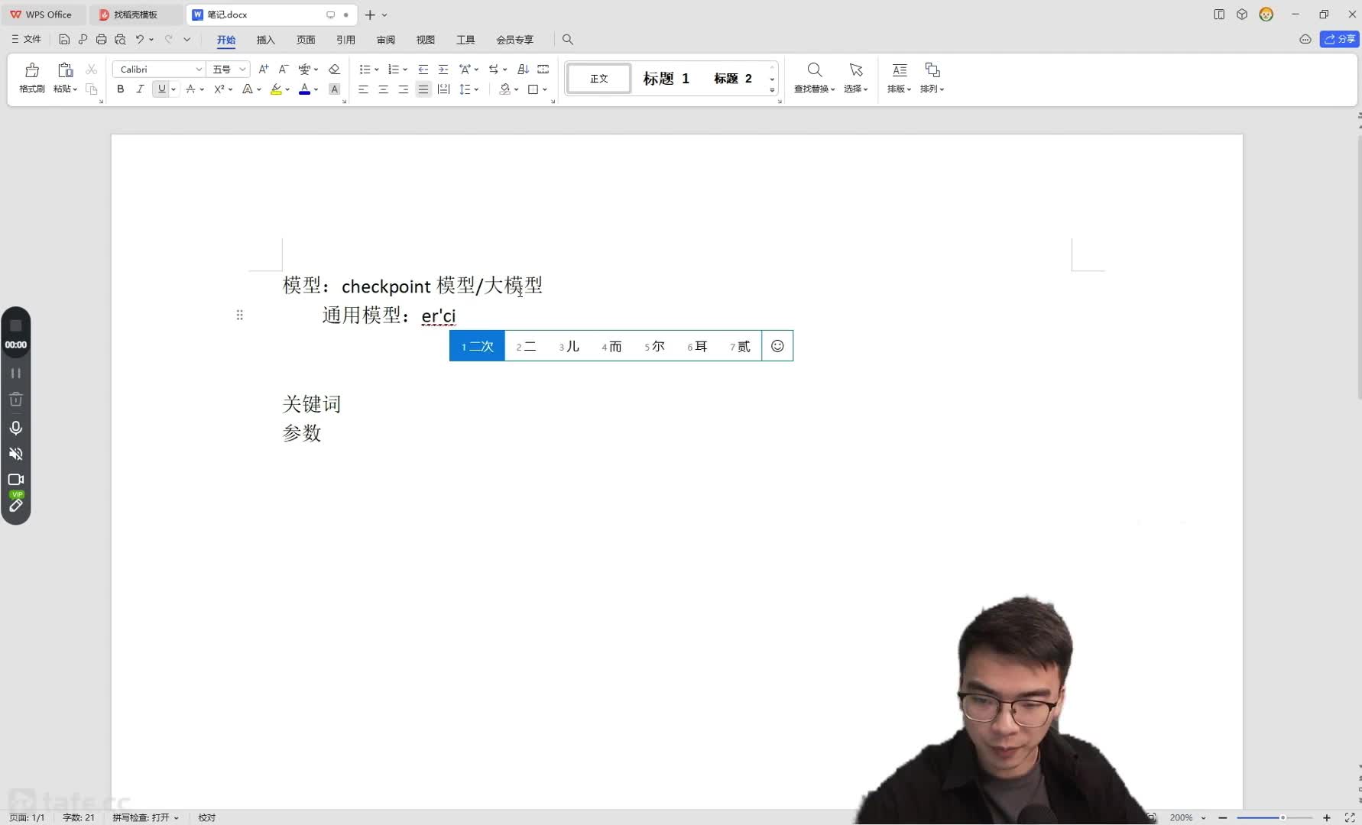1362x825 pixels.
Task: Click the recorder pen annotation icon
Action: 15,506
